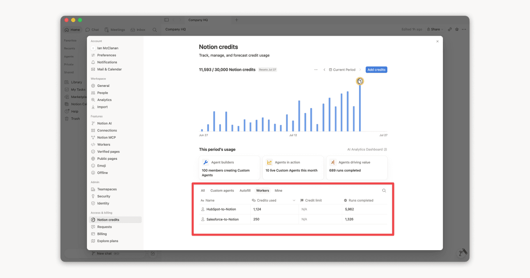Copy page link with the link icon
Image resolution: width=530 pixels, height=278 pixels.
click(450, 29)
